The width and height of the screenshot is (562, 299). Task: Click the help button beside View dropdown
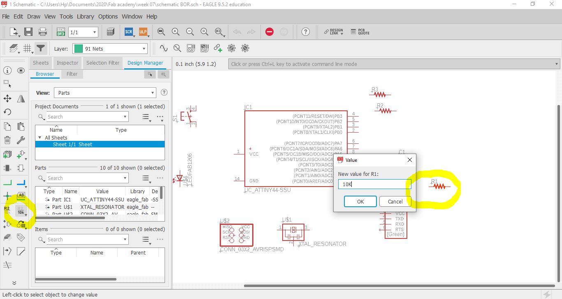(164, 93)
